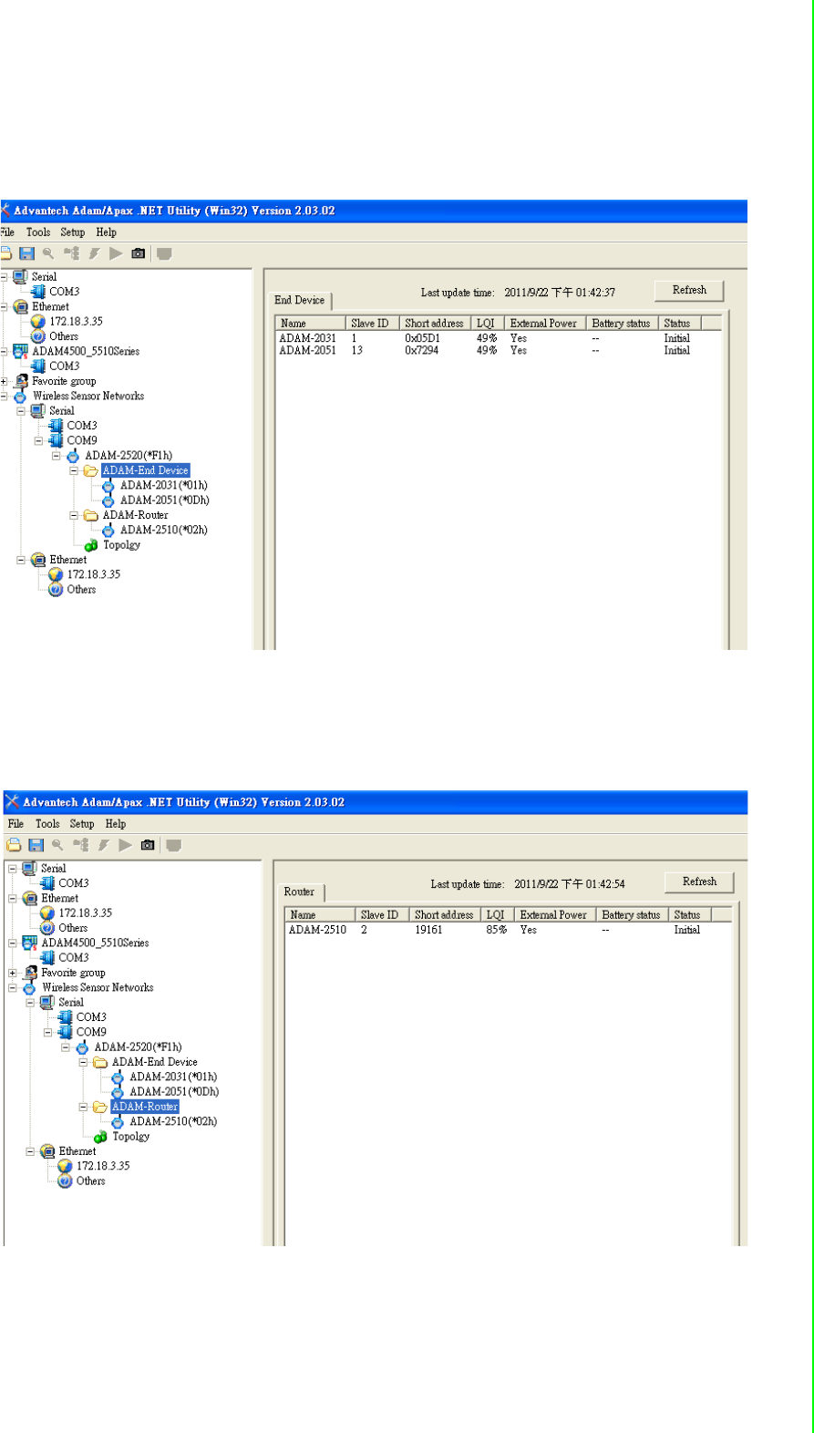The height and width of the screenshot is (1433, 814).
Task: Click the ADAM-2031(*01h) node icon in Router window
Action: coord(118,1077)
